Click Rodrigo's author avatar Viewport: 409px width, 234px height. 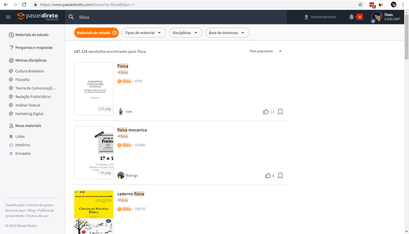[121, 175]
